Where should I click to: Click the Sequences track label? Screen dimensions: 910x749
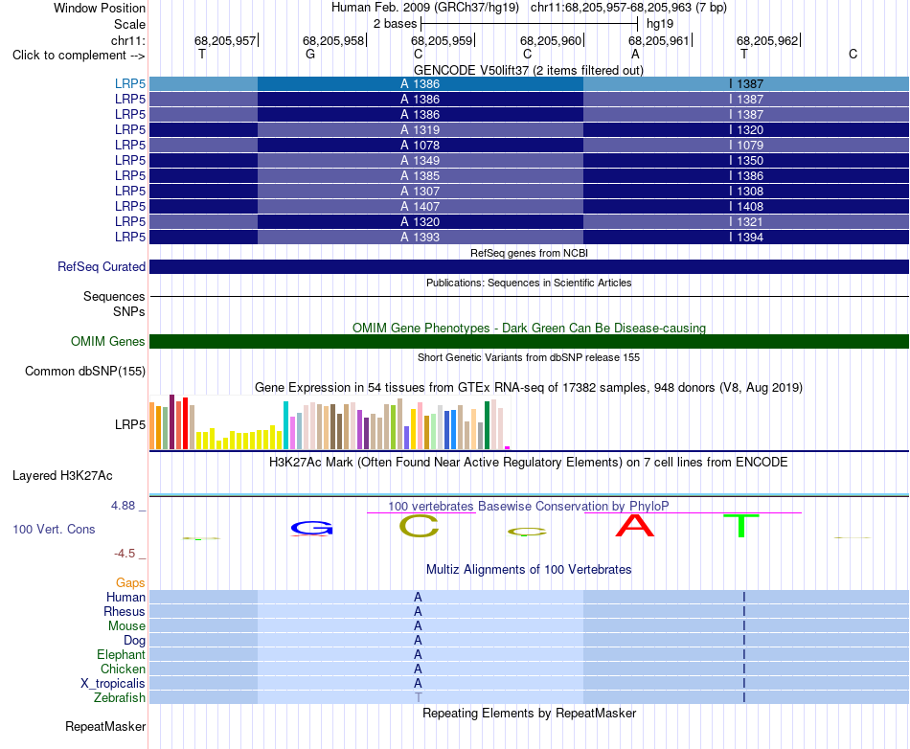(114, 297)
